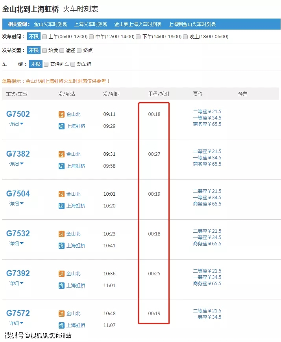
Task: Click 商务座 ¥65.5 price for G7504
Action: point(207,204)
